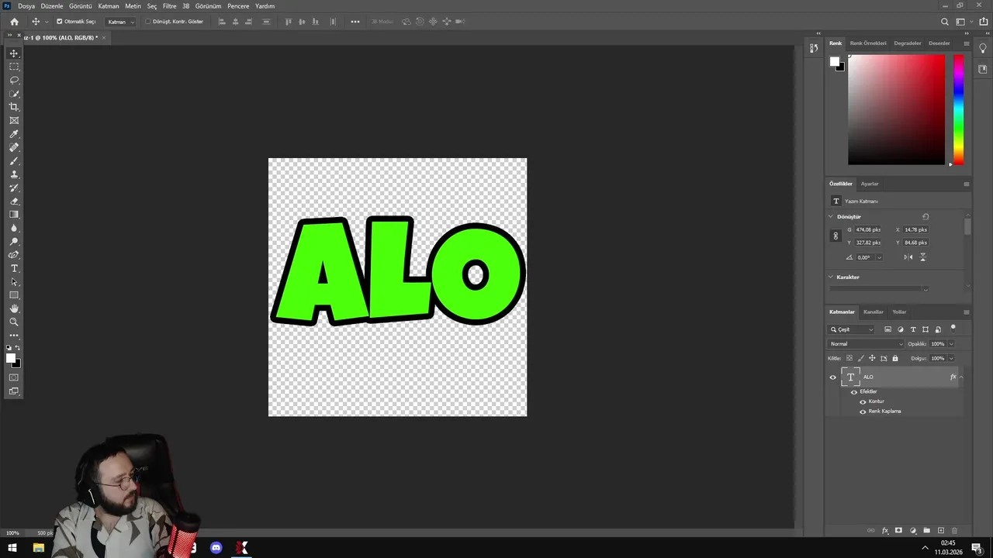
Task: Toggle link width and height constraint
Action: coord(836,236)
